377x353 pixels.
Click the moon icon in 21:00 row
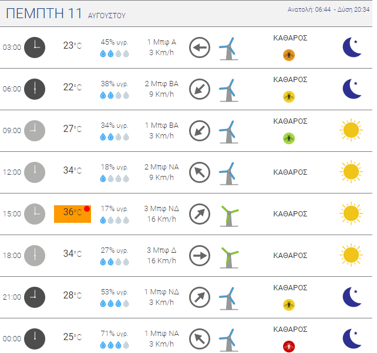click(352, 297)
